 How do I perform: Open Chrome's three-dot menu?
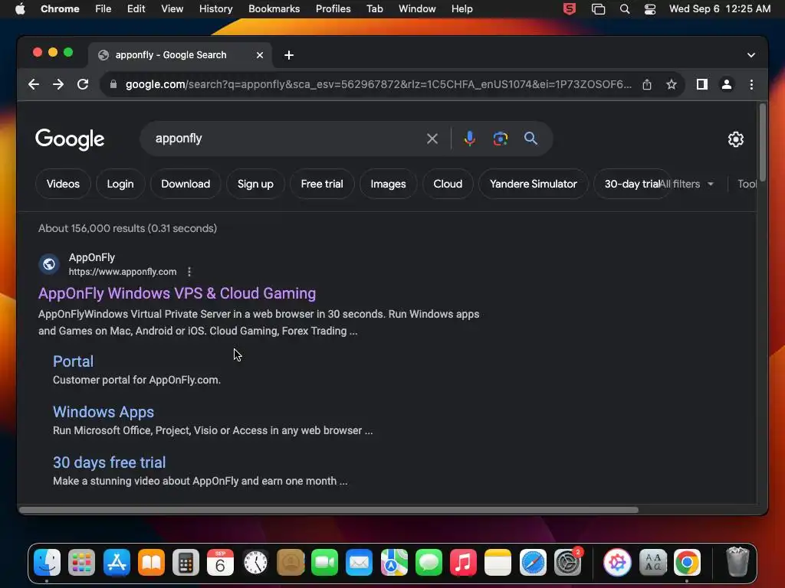(751, 84)
